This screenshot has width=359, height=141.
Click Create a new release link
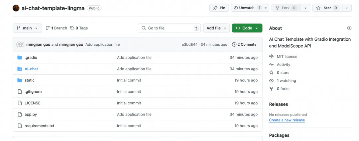click(x=287, y=120)
